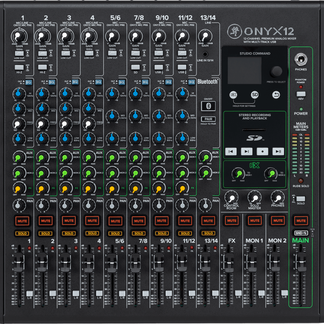324x324 pixels.
Task: Toggle the 48V phantom power switch
Action: coord(301,94)
